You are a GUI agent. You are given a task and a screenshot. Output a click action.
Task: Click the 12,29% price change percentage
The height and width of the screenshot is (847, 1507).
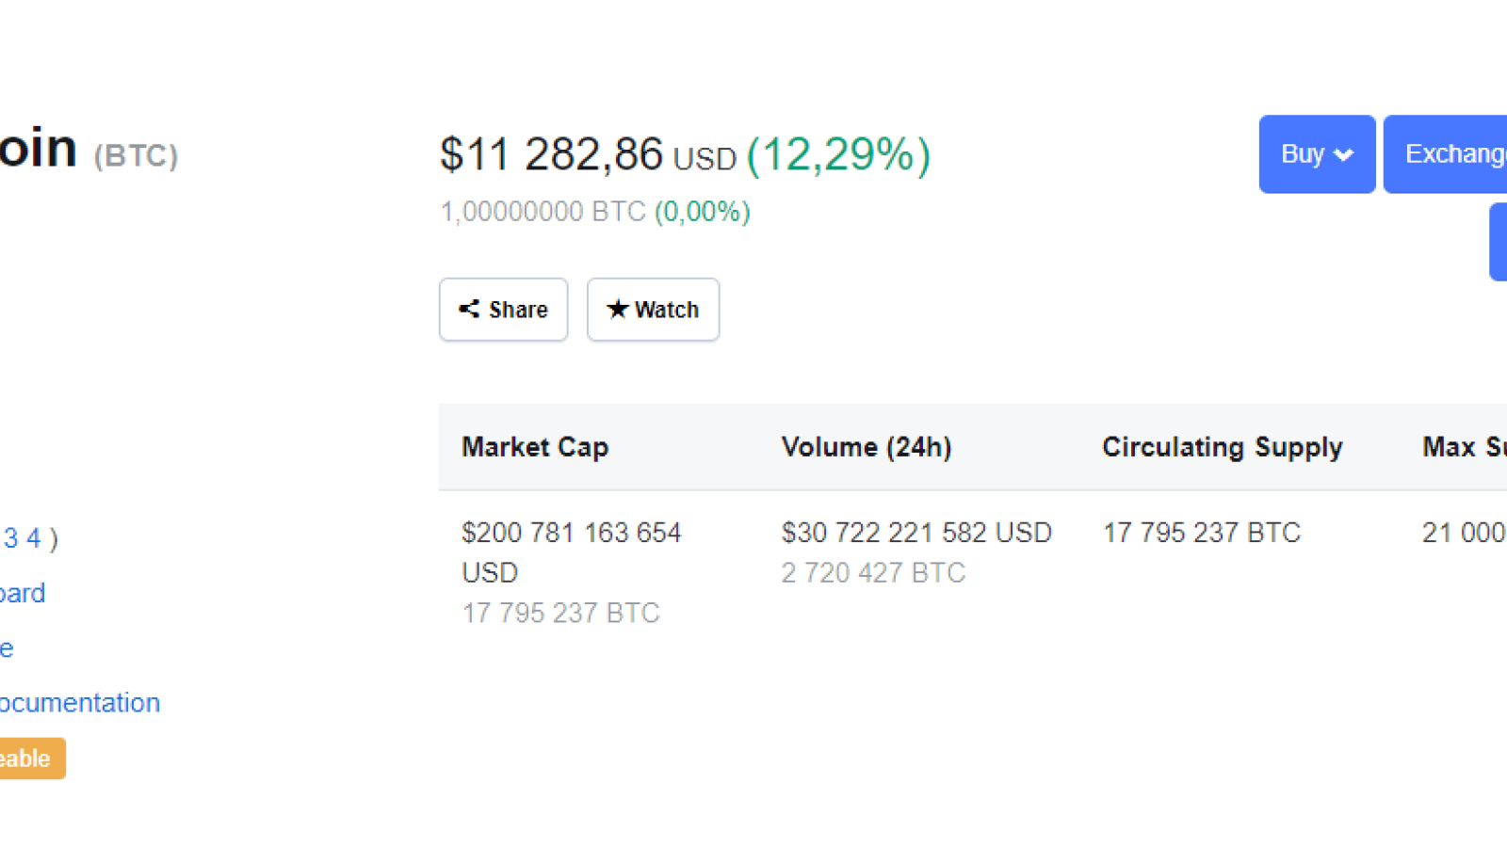[838, 154]
